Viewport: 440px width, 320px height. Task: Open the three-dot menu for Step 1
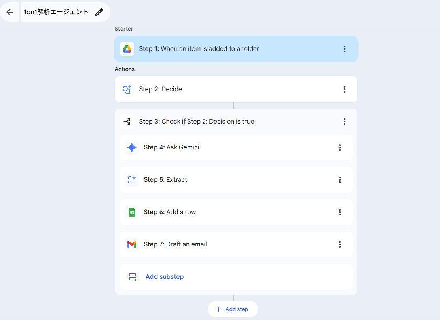[345, 49]
